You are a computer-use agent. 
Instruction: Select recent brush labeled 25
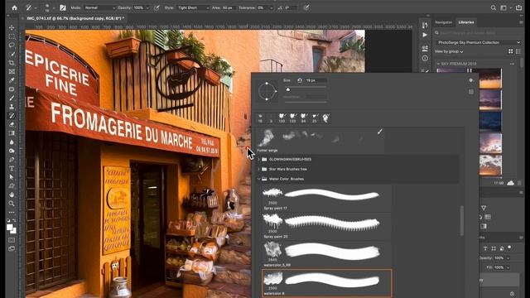point(315,118)
